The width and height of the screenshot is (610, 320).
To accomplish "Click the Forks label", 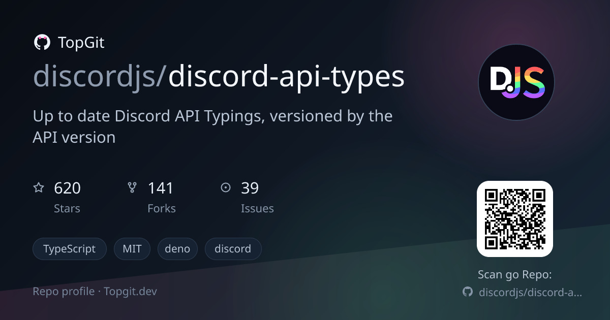I will pyautogui.click(x=162, y=208).
